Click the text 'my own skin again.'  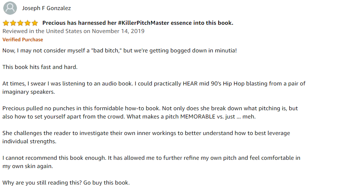click(27, 166)
